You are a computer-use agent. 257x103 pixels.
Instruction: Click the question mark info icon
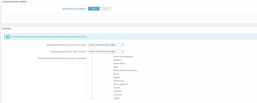[x=8, y=37]
